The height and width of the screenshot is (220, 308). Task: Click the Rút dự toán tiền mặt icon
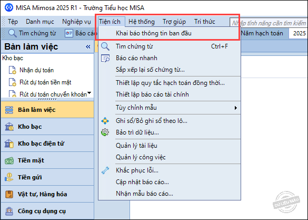[x=12, y=82]
